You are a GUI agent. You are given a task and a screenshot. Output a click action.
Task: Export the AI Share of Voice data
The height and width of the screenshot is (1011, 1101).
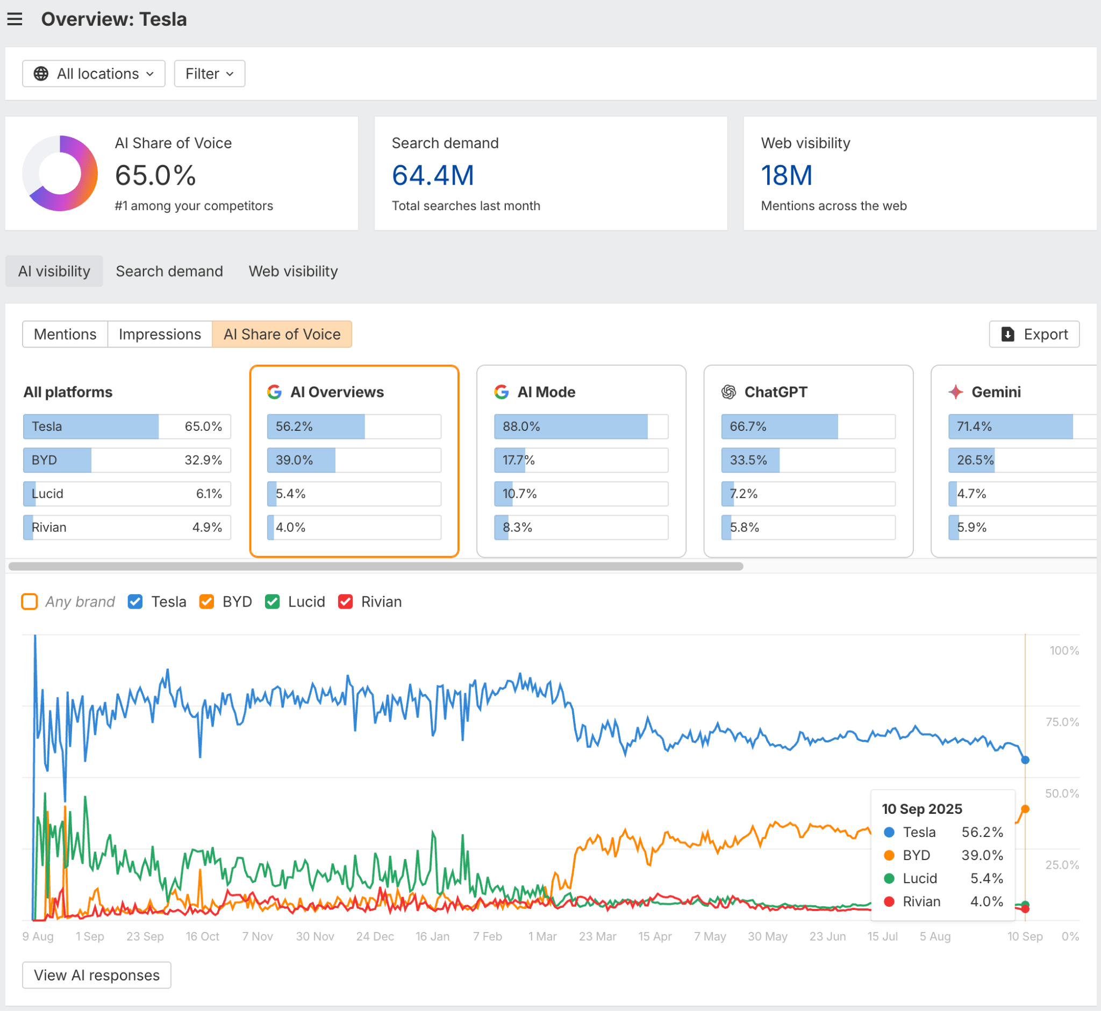pos(1034,334)
